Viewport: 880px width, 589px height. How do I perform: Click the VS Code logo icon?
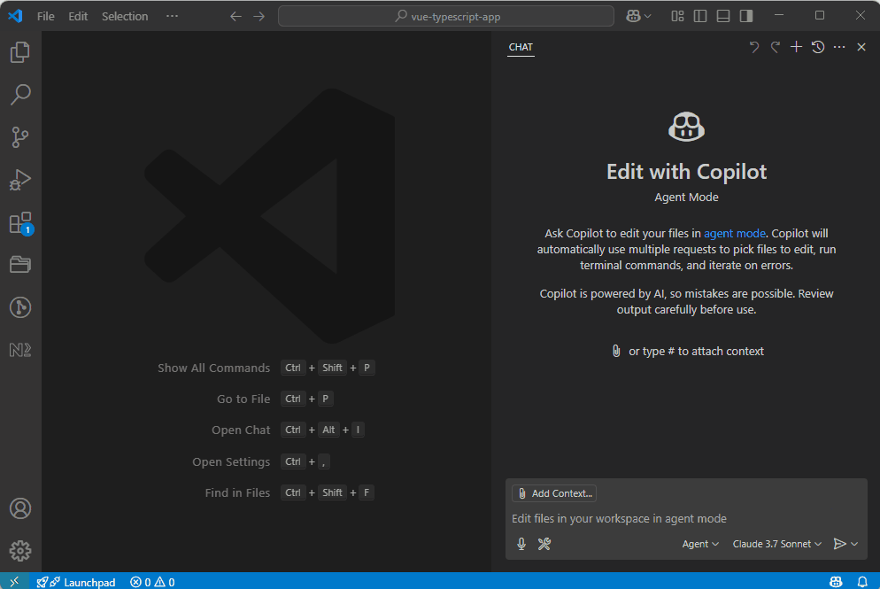point(15,16)
